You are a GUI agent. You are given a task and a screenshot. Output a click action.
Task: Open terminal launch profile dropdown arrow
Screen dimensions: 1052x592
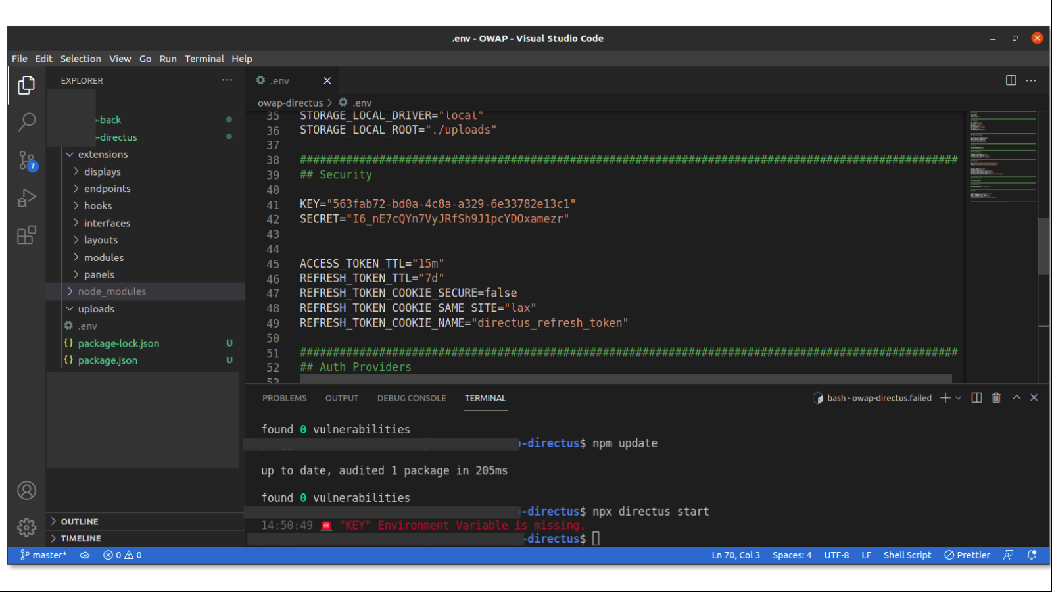coord(959,398)
